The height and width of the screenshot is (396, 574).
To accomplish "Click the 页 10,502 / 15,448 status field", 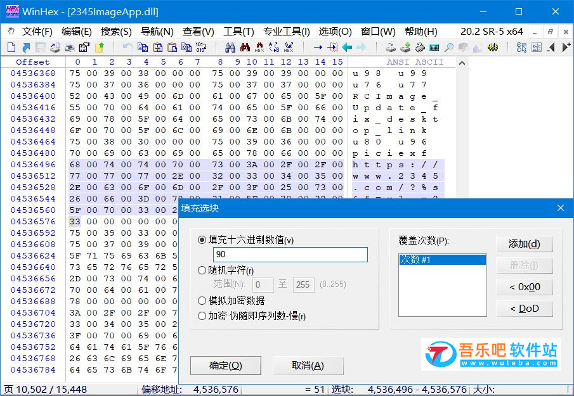I will coord(46,390).
